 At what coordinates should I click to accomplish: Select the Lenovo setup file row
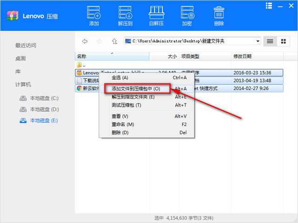click(x=179, y=72)
